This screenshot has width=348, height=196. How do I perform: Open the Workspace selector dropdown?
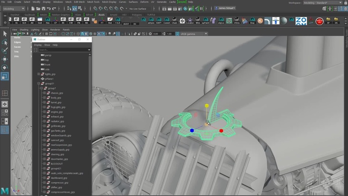point(322,2)
